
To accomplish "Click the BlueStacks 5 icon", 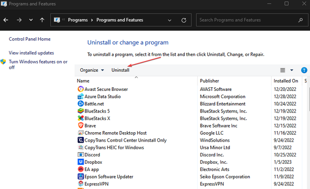I will coord(81,111).
